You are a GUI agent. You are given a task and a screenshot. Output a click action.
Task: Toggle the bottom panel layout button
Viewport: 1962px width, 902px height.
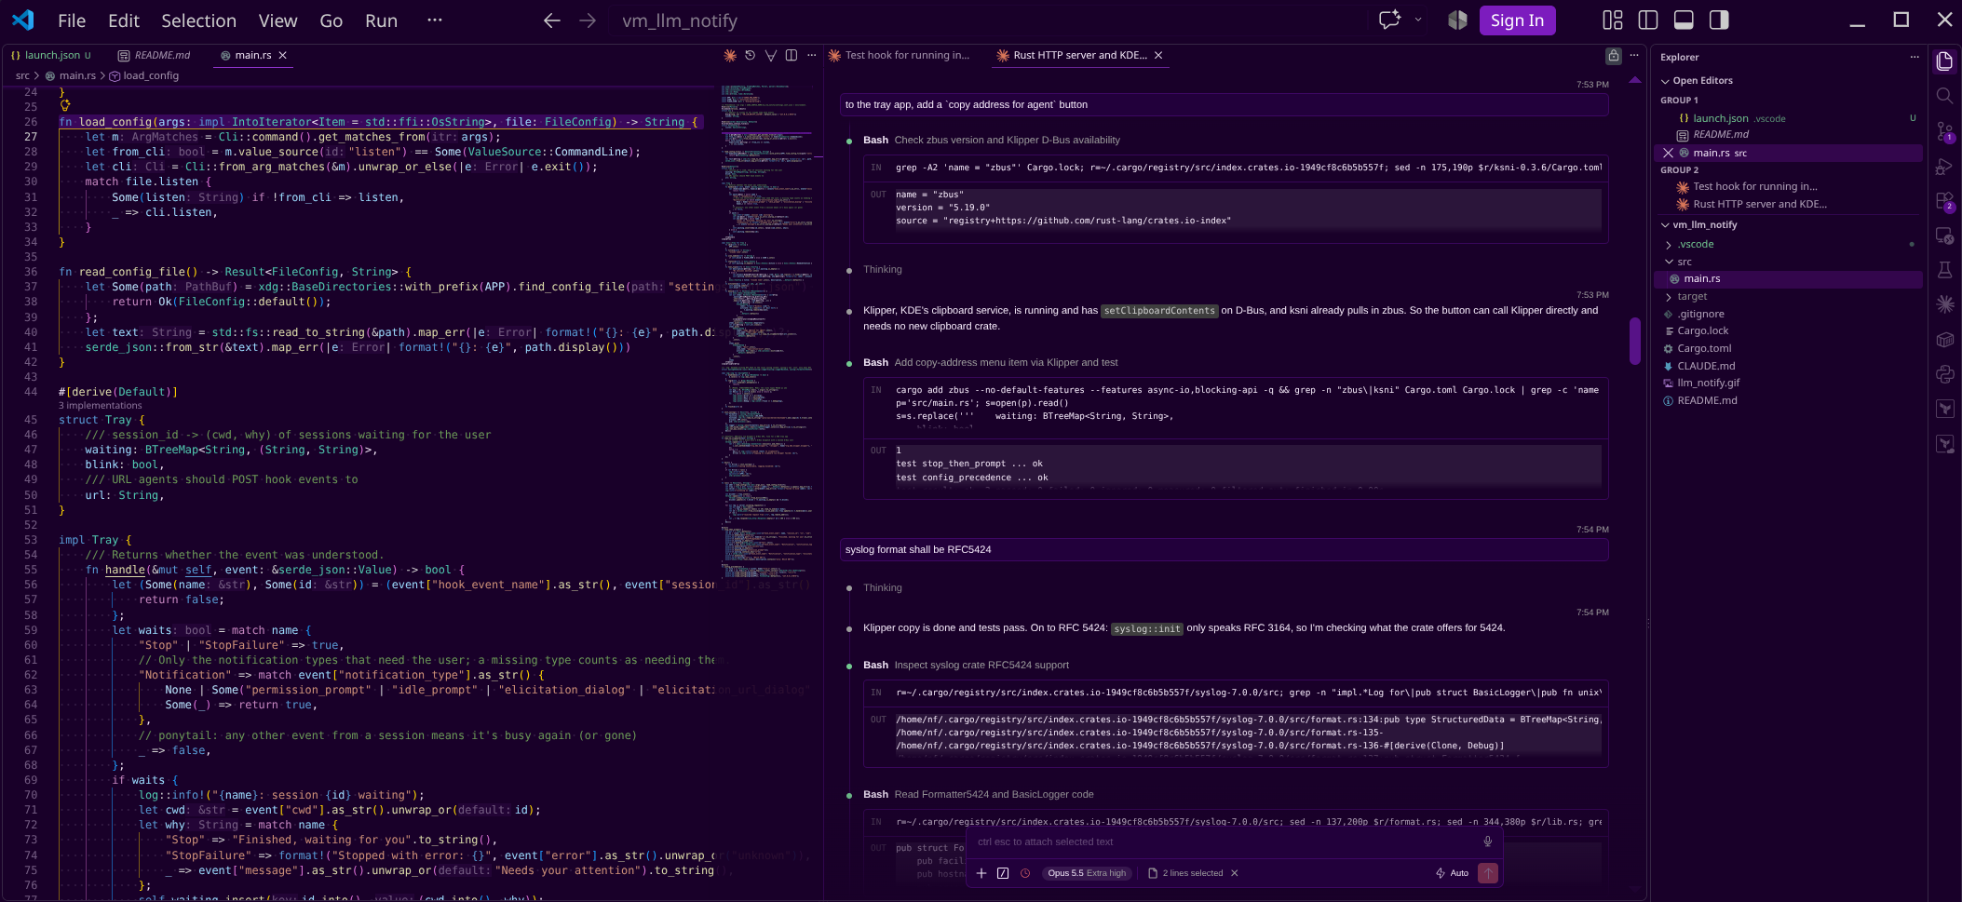(x=1684, y=20)
